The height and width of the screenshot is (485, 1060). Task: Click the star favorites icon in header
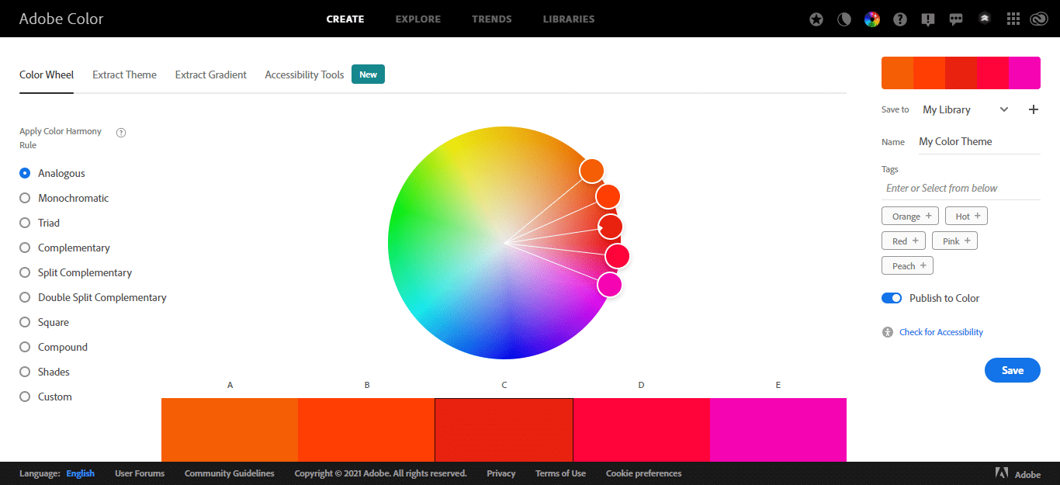[x=816, y=19]
